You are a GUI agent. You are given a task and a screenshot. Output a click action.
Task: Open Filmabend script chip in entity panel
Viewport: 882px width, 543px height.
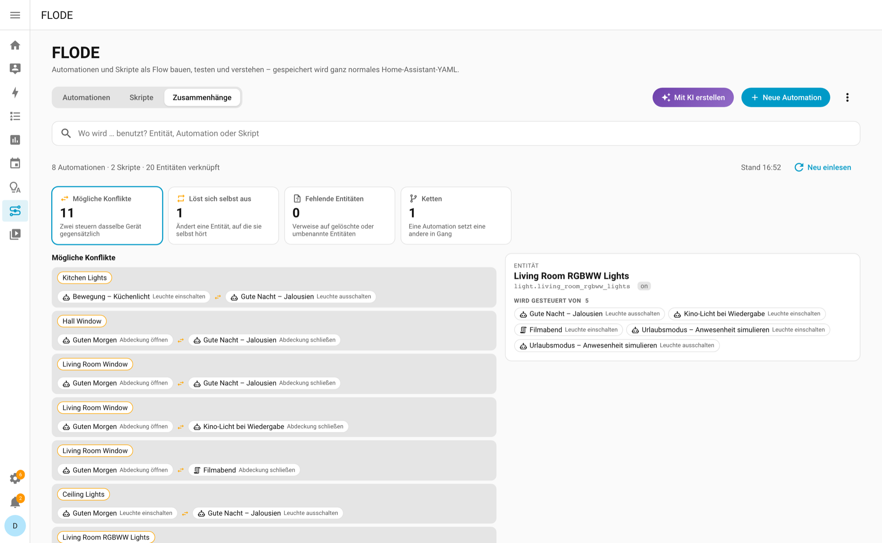[x=569, y=329]
